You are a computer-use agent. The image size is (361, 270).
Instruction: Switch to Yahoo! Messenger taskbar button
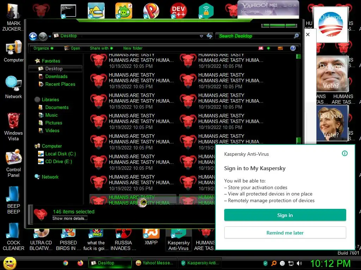pyautogui.click(x=155, y=263)
